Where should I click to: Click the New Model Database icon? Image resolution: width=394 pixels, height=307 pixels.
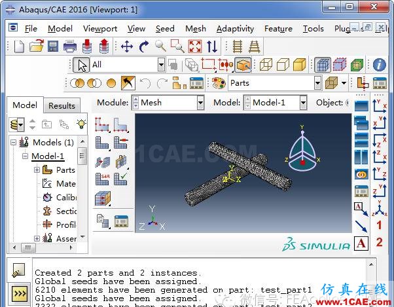pos(19,46)
